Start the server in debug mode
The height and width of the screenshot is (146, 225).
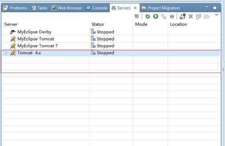(148, 16)
